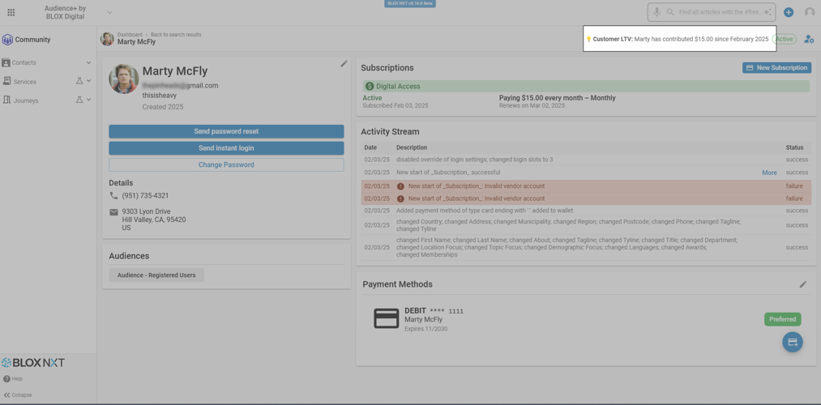Click the AI sparkle icon in search
Image resolution: width=821 pixels, height=405 pixels.
[768, 12]
